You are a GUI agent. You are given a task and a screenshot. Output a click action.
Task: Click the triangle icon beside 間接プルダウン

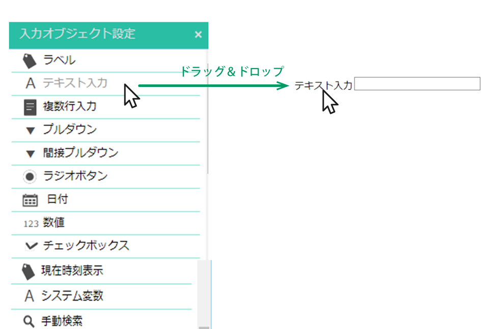[x=30, y=154]
